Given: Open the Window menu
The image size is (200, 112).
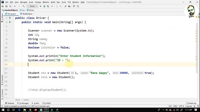Looking at the screenshot, I should (x=76, y=2).
